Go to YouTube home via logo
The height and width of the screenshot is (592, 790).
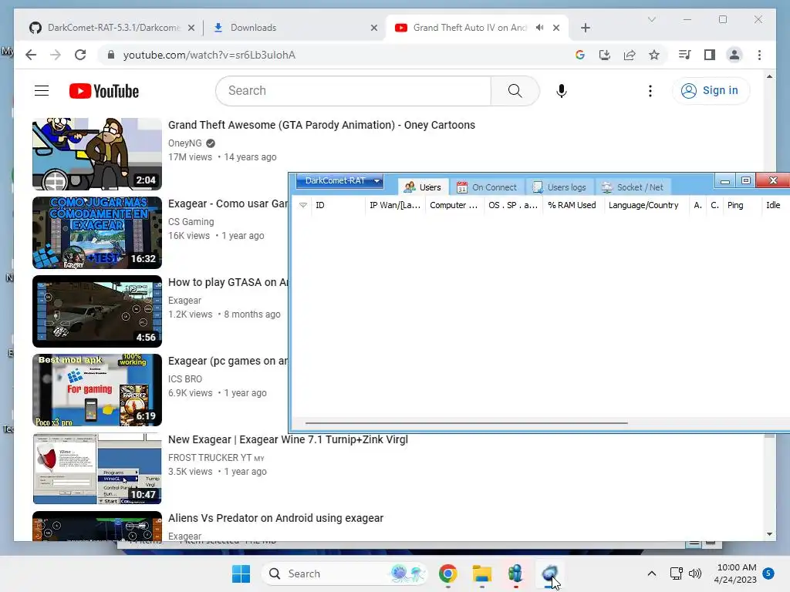tap(104, 91)
